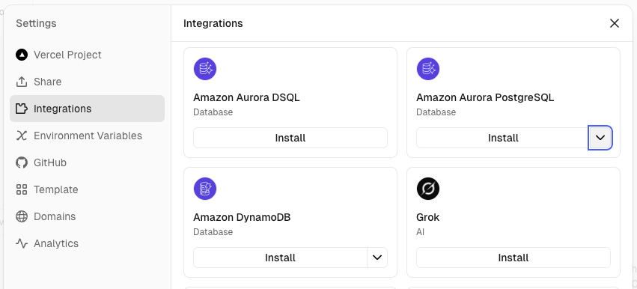Click Database label under Aurora PostgreSQL
The width and height of the screenshot is (637, 289).
coord(436,112)
